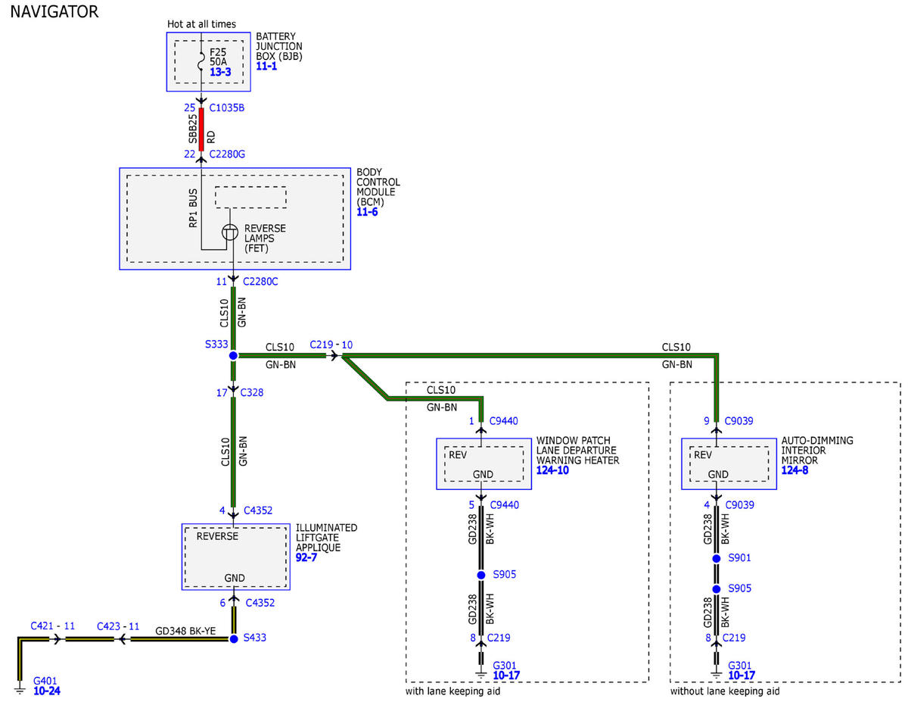This screenshot has width=908, height=702.
Task: Click the S901 splice label
Action: tap(740, 557)
